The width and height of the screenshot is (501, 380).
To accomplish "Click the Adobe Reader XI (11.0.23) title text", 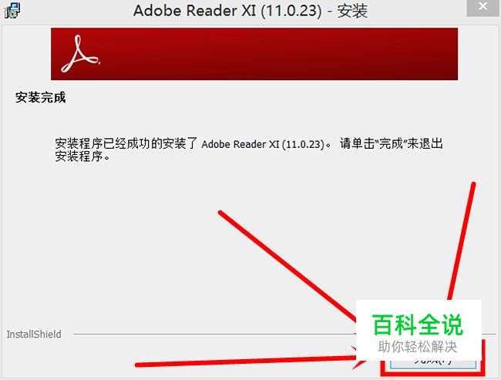I will tap(227, 11).
